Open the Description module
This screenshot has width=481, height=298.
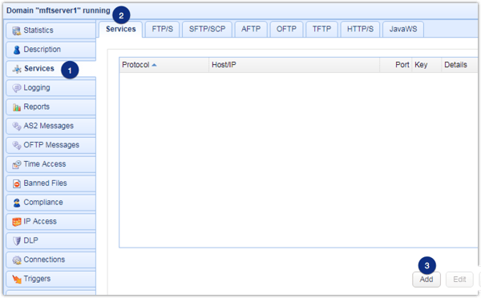[51, 50]
